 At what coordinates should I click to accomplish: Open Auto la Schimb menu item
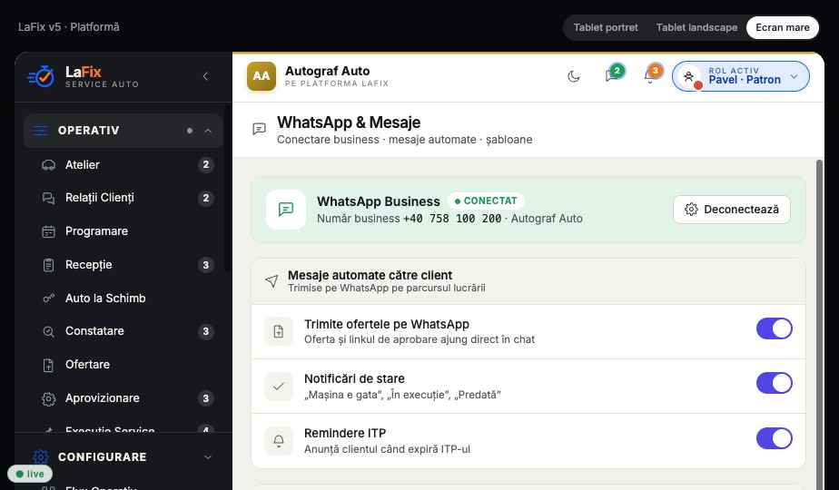pyautogui.click(x=123, y=298)
